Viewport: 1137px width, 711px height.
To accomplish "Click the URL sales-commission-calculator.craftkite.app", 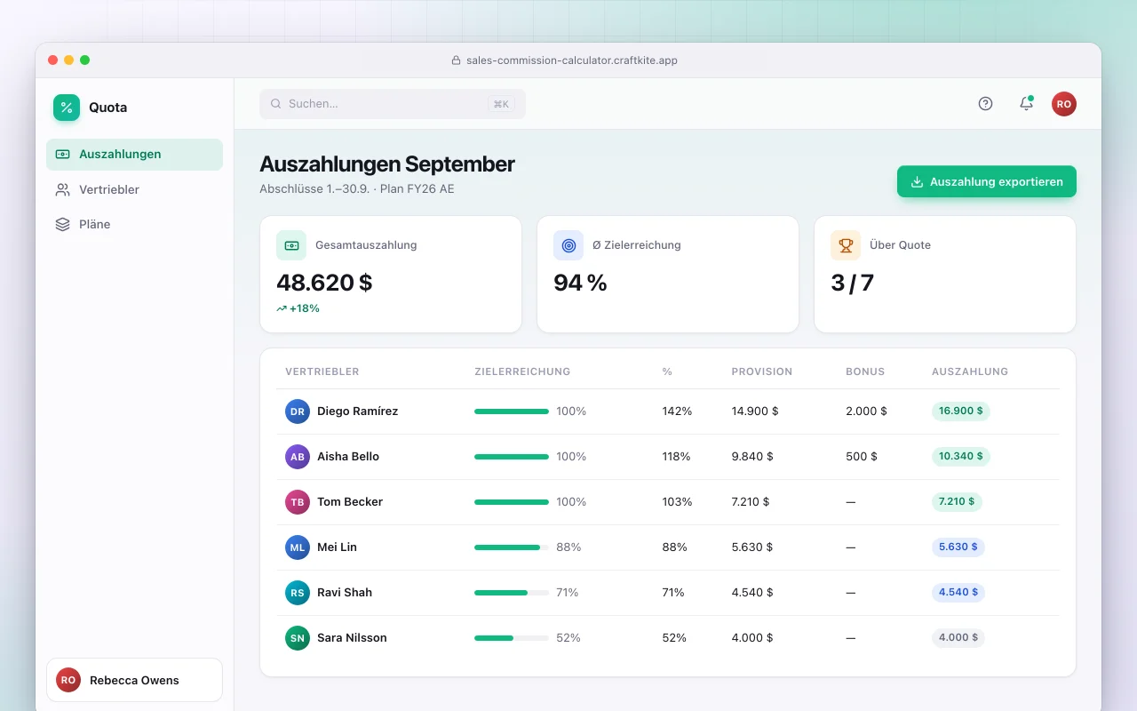I will (572, 60).
